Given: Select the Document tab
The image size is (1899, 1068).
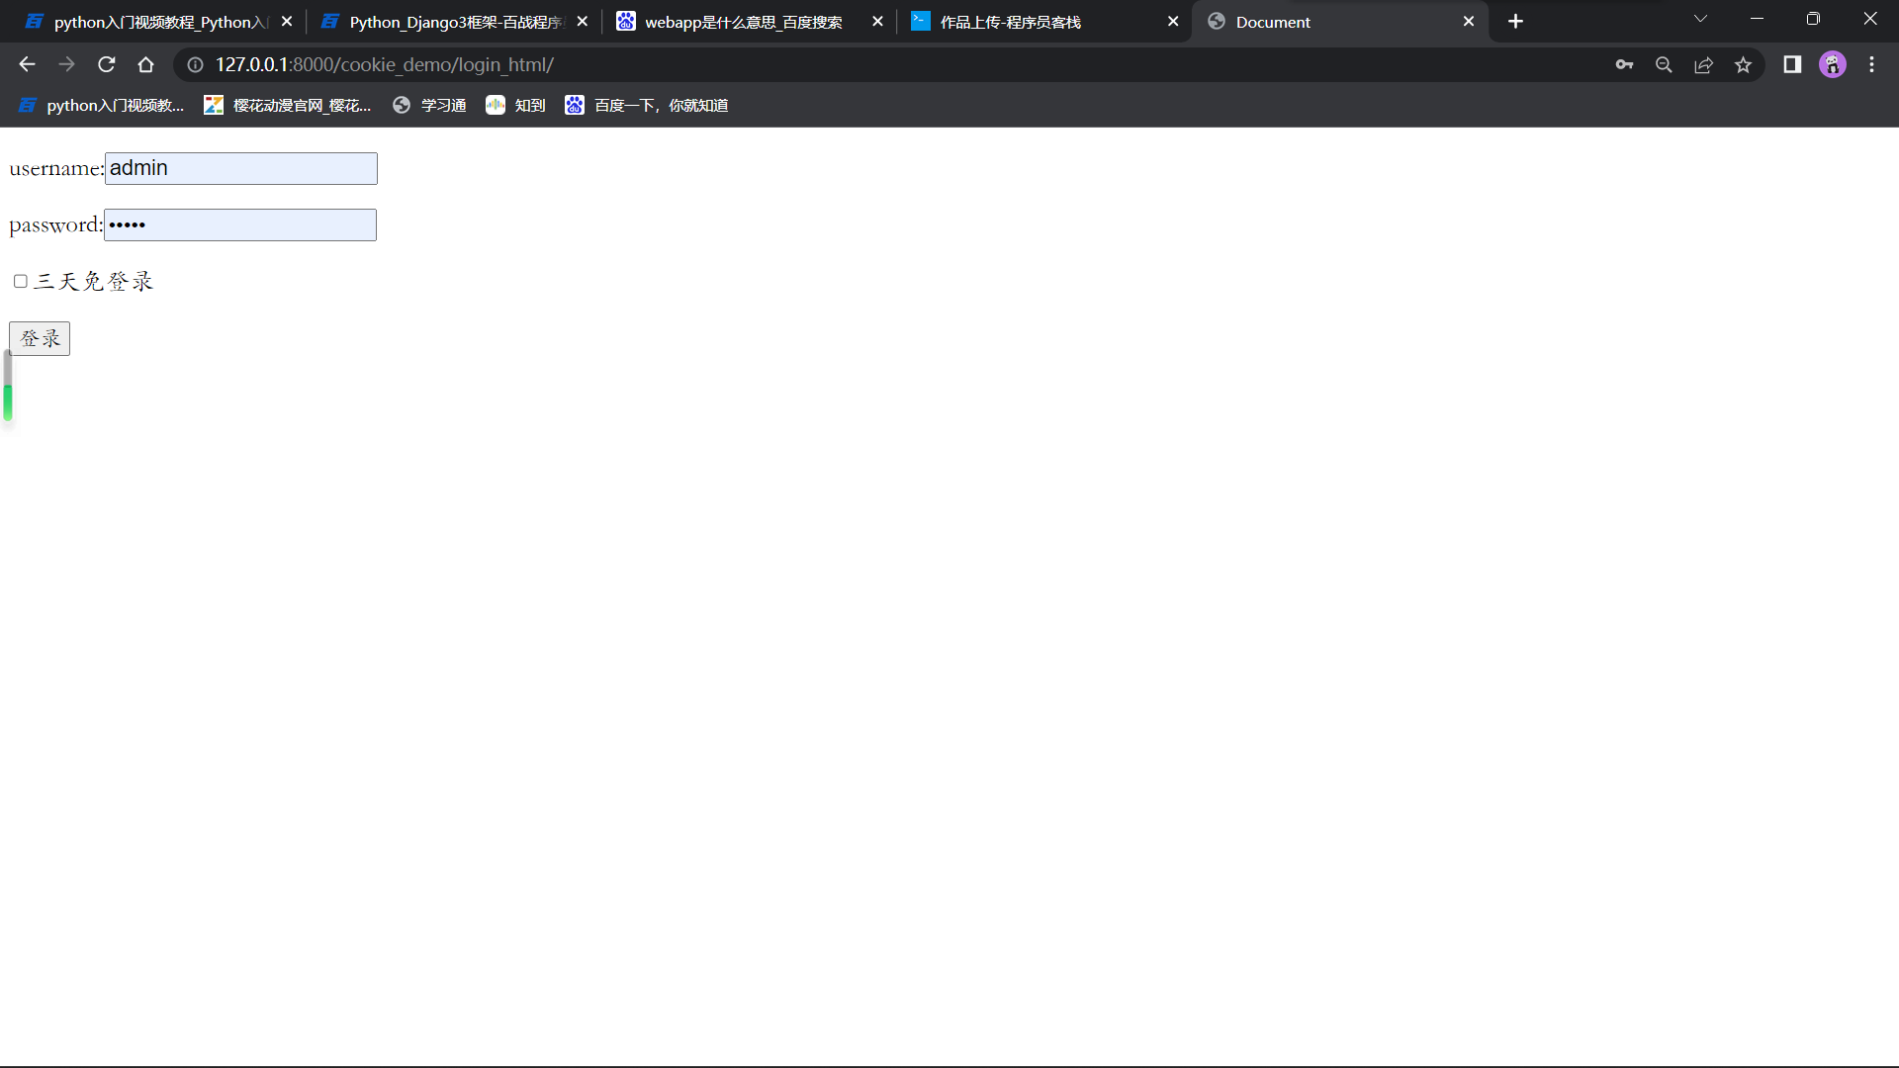Looking at the screenshot, I should click(1340, 22).
